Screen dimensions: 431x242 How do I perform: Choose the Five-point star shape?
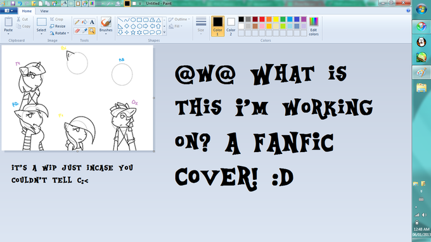click(133, 32)
